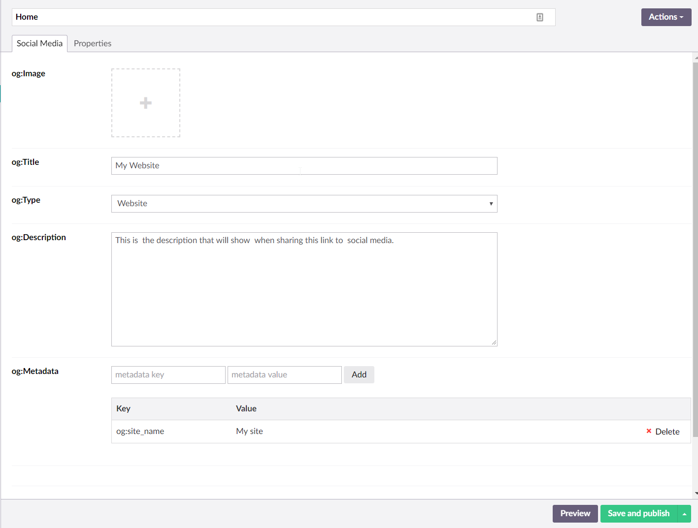Image resolution: width=698 pixels, height=528 pixels.
Task: Open the Save and publish arrow options
Action: pos(684,514)
